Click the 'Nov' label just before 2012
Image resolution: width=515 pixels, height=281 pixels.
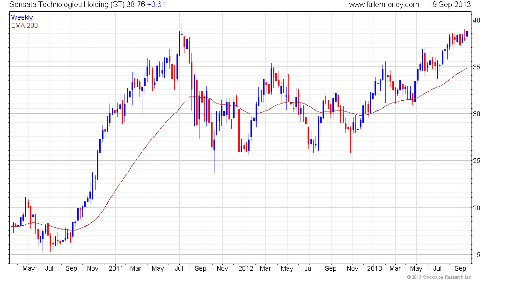222,268
